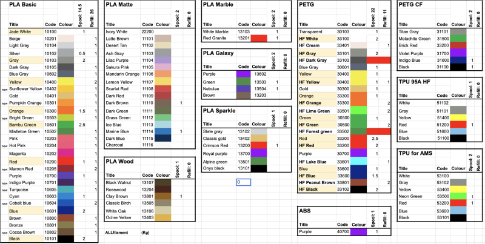Select the HF Dark Gray cell
Screen dimensions: 485x244
(317, 60)
